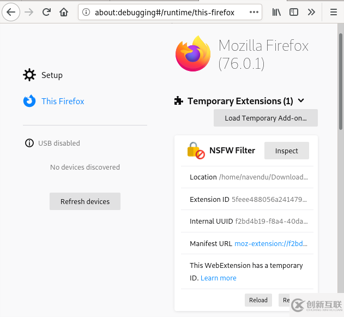Click the This Firefox logo icon
Viewport: 344px width, 317px height.
coord(29,101)
